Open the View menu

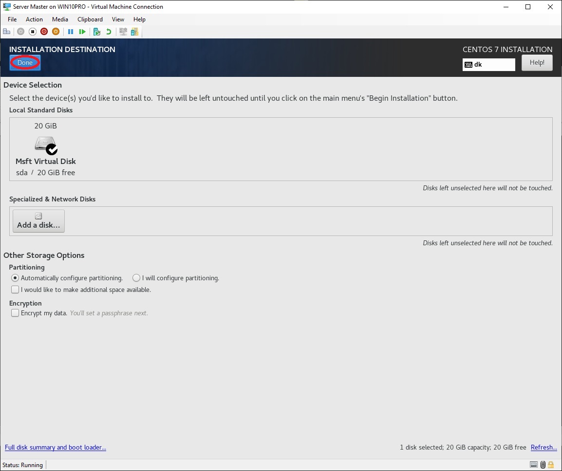(118, 19)
